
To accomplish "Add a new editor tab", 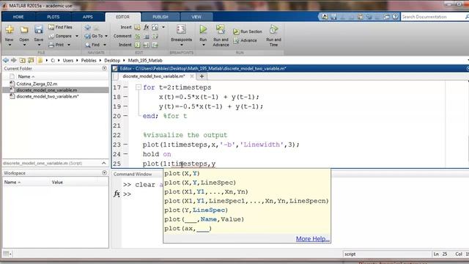I will coord(202,76).
